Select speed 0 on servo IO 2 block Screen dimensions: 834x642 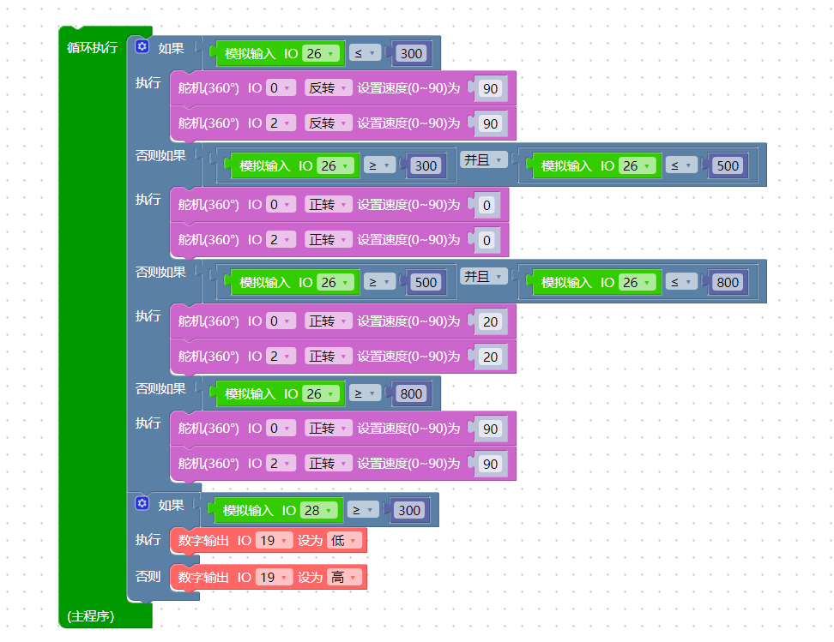point(486,240)
